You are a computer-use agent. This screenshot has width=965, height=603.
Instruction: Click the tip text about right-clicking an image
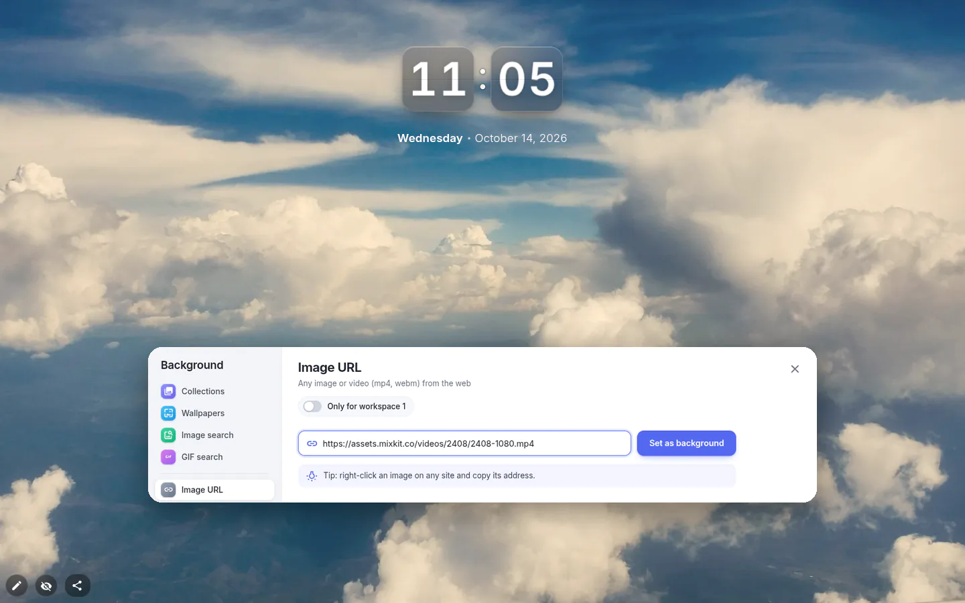[x=429, y=476]
